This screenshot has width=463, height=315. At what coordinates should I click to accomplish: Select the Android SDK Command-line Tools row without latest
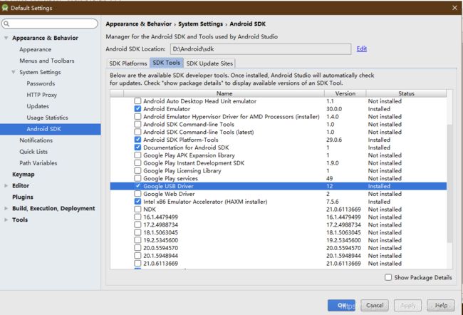click(x=189, y=125)
